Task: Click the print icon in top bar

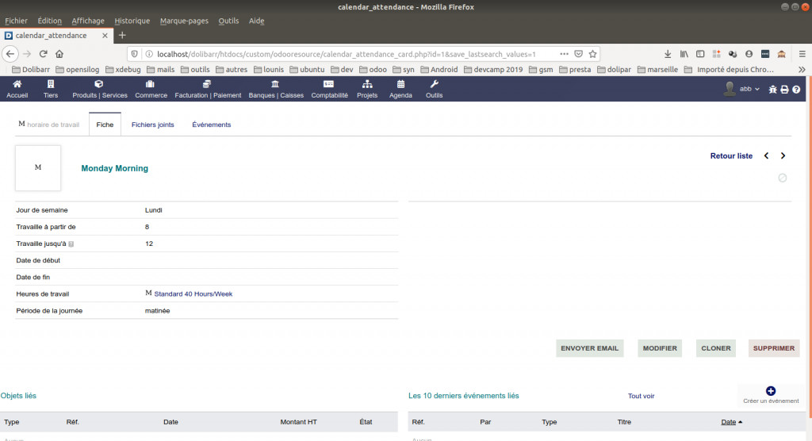Action: tap(784, 90)
